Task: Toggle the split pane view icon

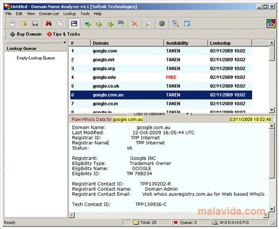Action: (x=74, y=23)
